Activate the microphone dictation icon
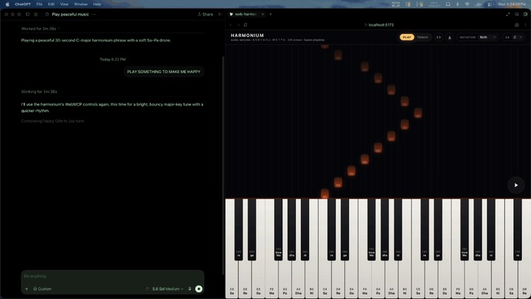This screenshot has width=531, height=299. point(190,289)
